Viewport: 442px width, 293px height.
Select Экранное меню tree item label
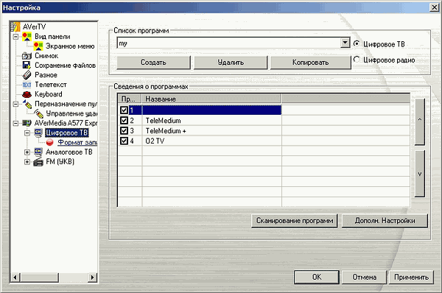click(70, 46)
